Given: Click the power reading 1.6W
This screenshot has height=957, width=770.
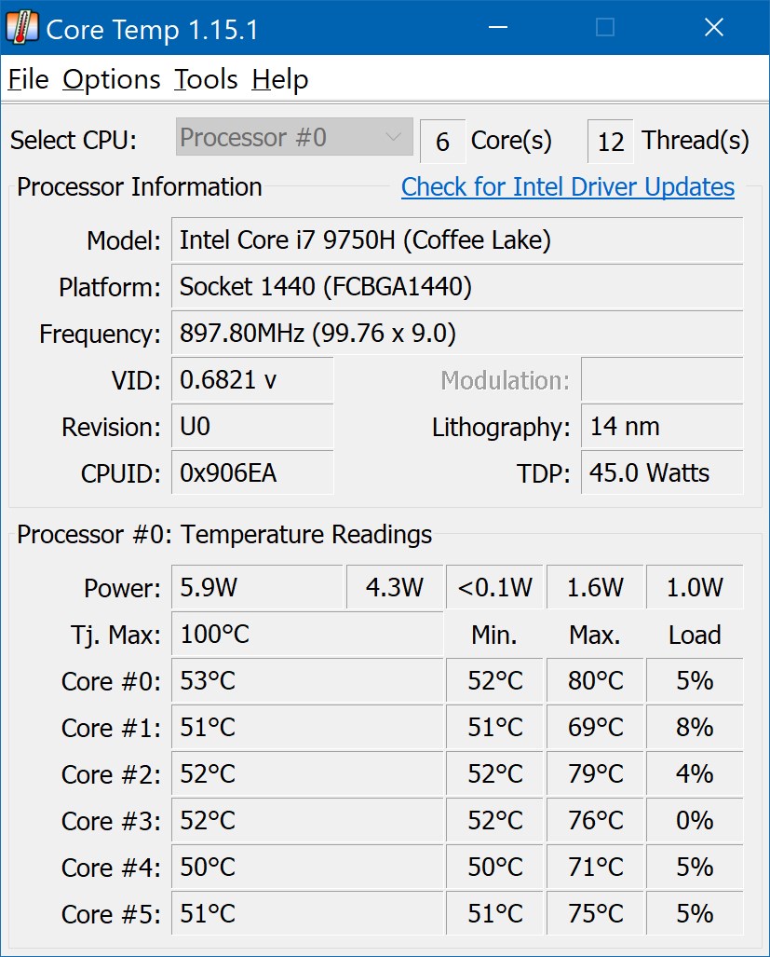Looking at the screenshot, I should (x=595, y=587).
